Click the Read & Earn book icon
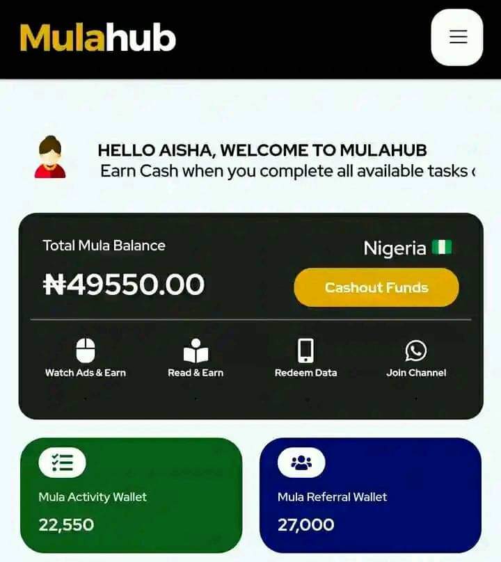The image size is (501, 562). click(196, 351)
